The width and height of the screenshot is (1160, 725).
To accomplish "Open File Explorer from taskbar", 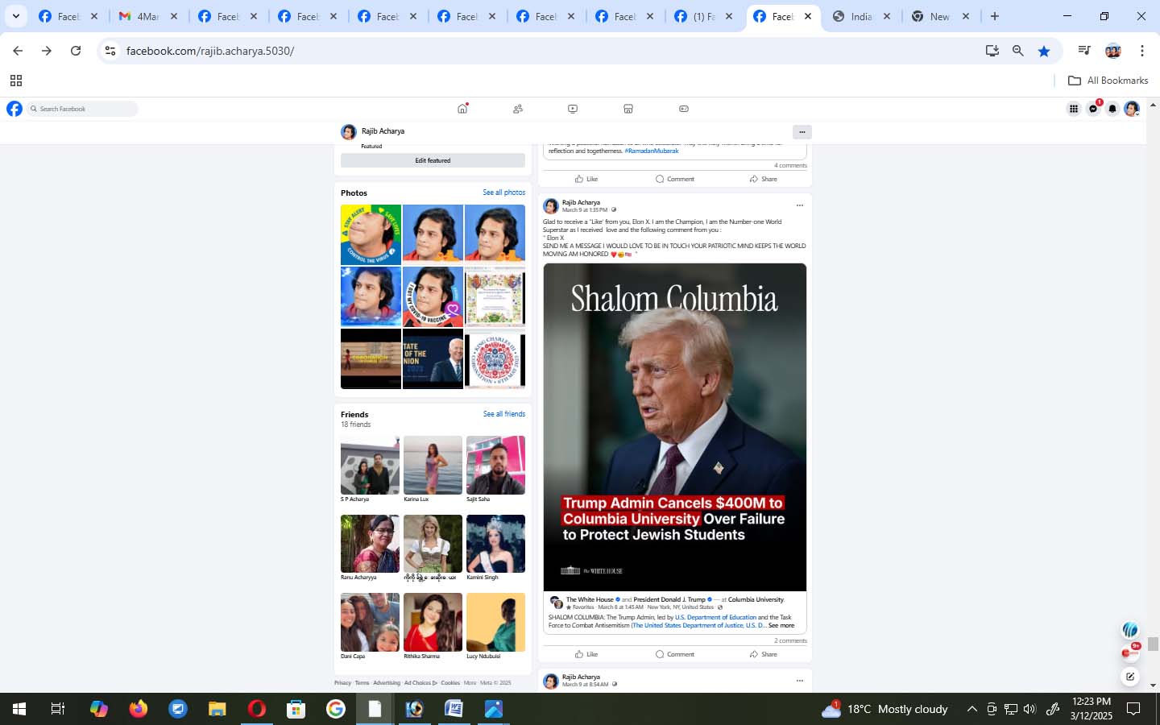I will pyautogui.click(x=217, y=709).
